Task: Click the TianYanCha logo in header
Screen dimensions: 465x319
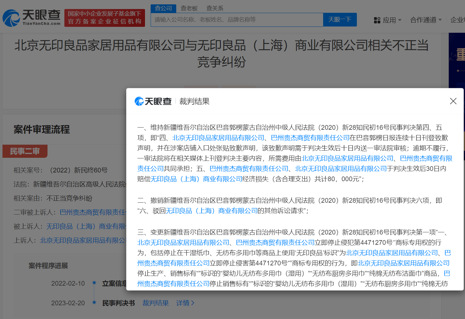Action: click(32, 18)
